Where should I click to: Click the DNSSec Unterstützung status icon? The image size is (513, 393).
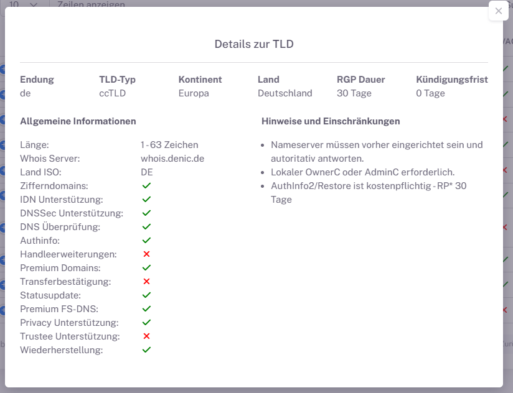(x=147, y=213)
